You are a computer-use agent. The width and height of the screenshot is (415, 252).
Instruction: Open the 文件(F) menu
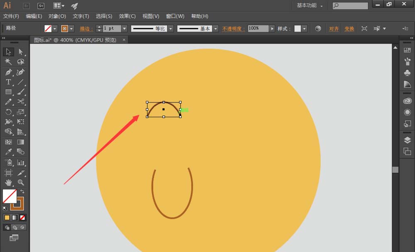pos(11,16)
